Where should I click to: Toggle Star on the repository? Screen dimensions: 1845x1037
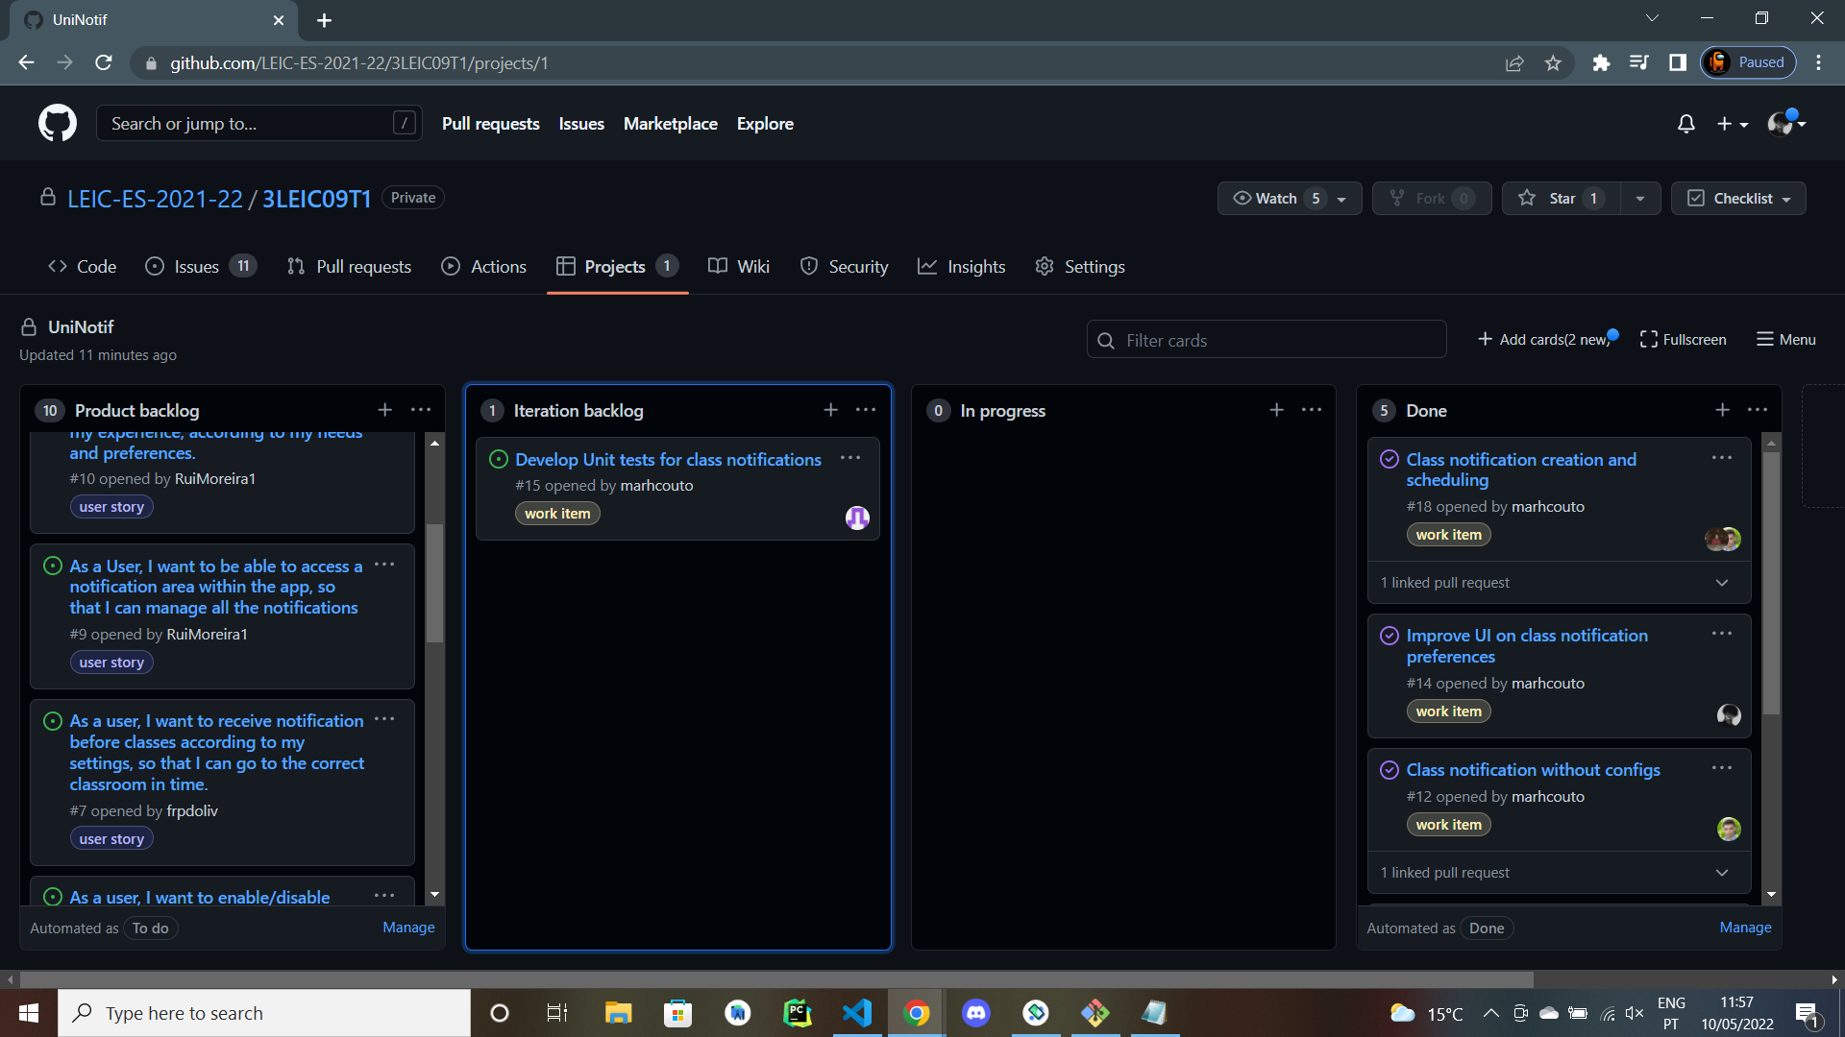[1561, 198]
